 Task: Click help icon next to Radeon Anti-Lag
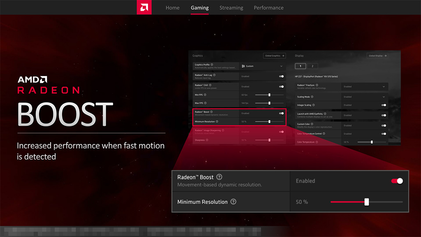tap(214, 75)
